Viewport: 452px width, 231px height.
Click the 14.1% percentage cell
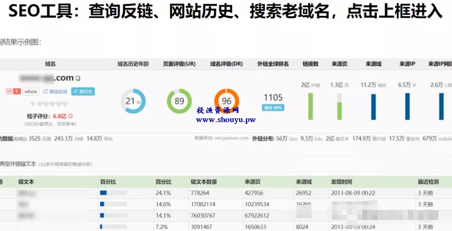[163, 215]
